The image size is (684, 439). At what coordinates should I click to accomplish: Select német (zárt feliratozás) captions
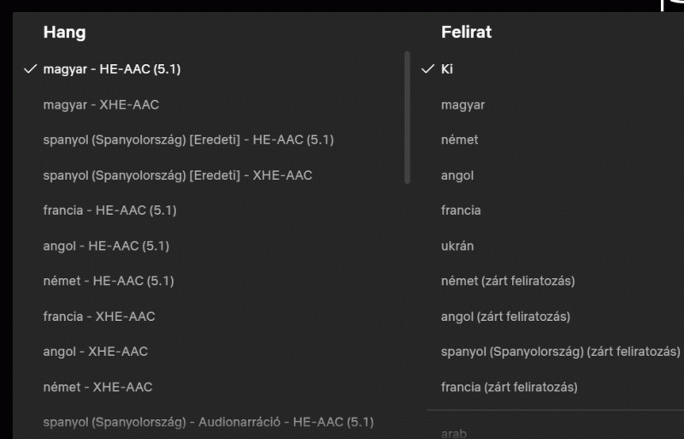click(508, 281)
